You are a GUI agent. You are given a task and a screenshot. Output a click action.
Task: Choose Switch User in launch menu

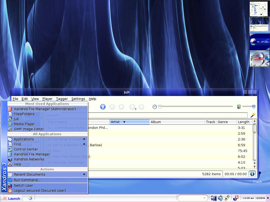click(47, 185)
